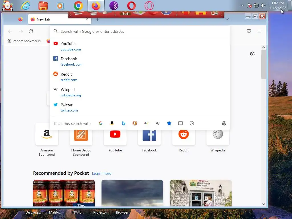Image resolution: width=292 pixels, height=219 pixels.
Task: Focus the Search with Google address bar
Action: [x=140, y=31]
